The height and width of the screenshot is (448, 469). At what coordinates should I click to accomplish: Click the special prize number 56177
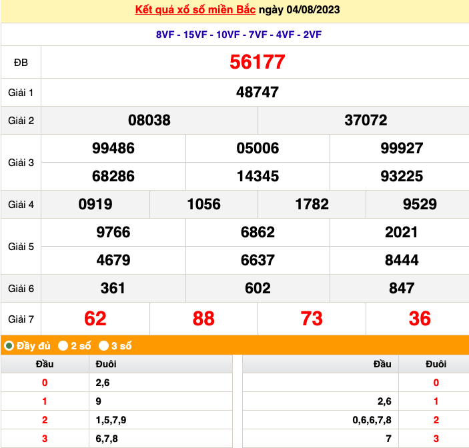pyautogui.click(x=257, y=62)
